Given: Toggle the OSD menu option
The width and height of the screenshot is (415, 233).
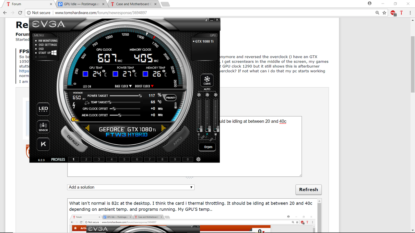Looking at the screenshot, I should tap(41, 49).
